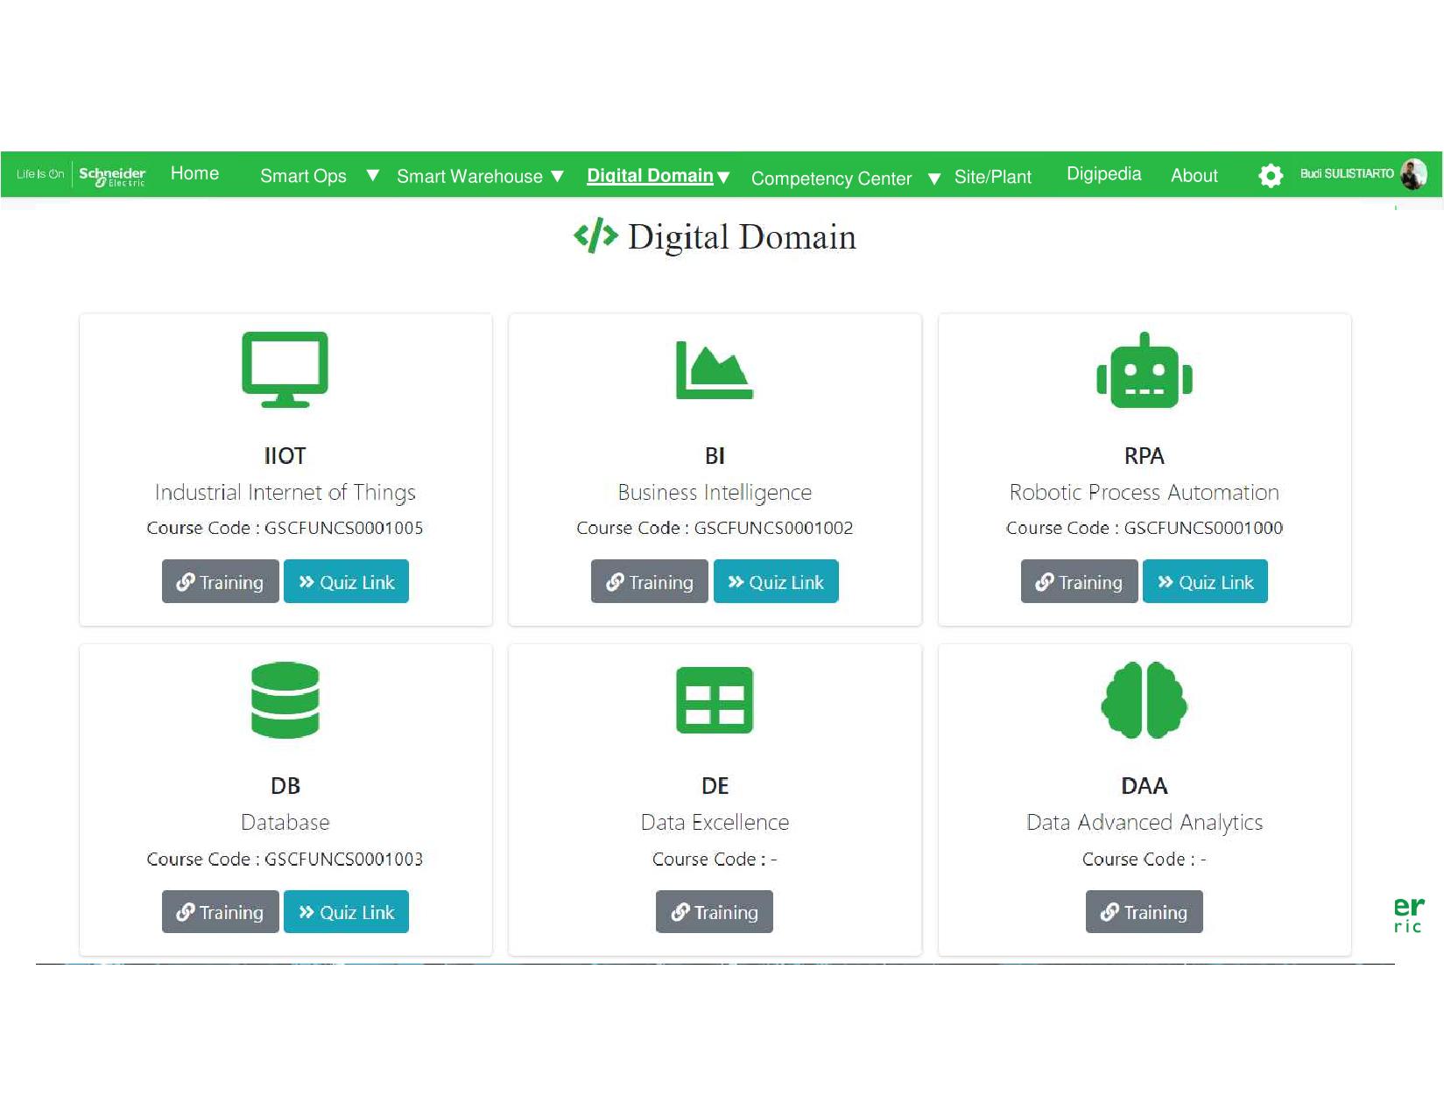
Task: Open the Digipedia page
Action: (1103, 173)
